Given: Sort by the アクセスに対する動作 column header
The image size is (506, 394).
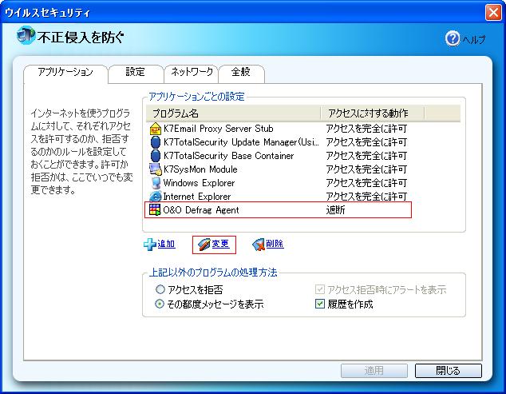Looking at the screenshot, I should [373, 113].
